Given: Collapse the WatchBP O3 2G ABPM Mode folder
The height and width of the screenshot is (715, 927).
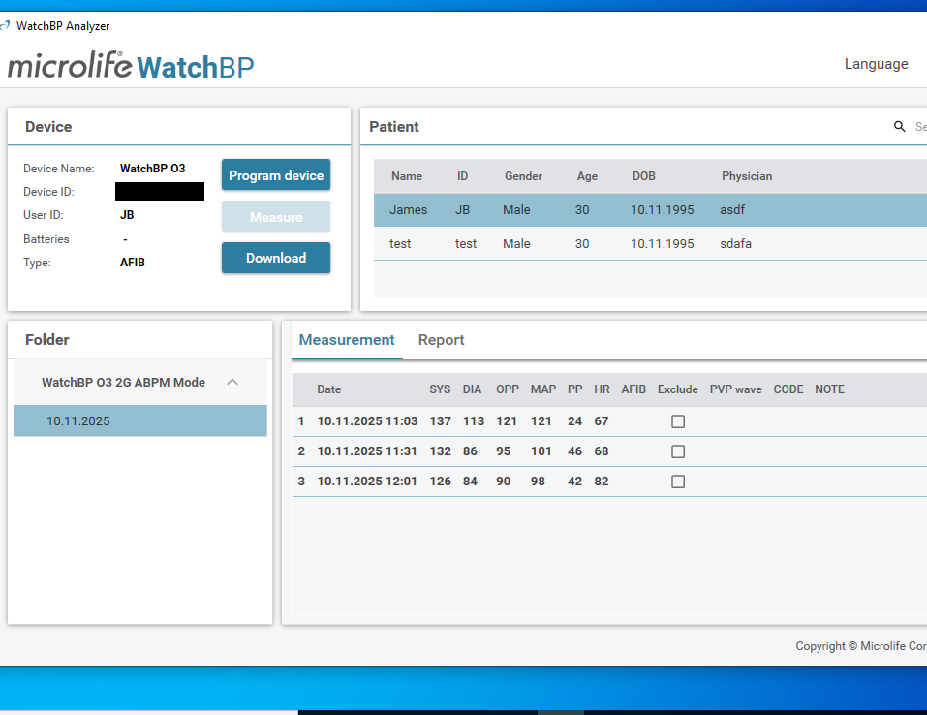Looking at the screenshot, I should pos(232,382).
